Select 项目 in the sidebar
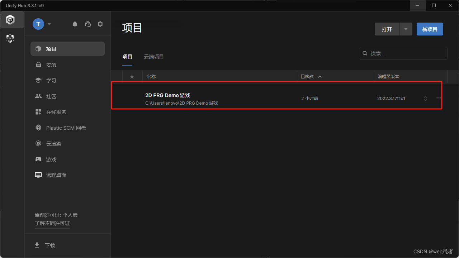 pyautogui.click(x=67, y=49)
